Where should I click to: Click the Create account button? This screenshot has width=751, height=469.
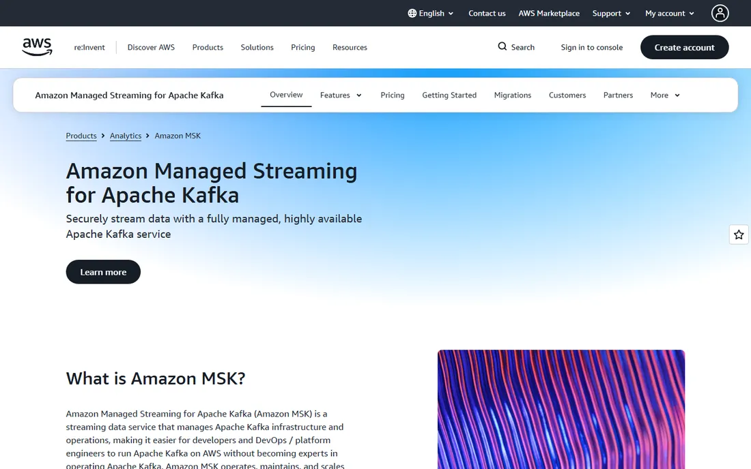click(684, 47)
